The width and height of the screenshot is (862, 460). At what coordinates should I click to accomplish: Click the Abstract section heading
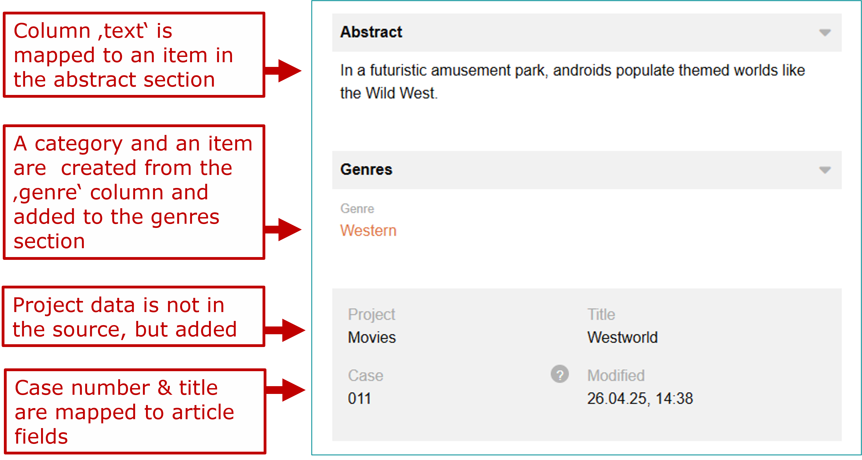coord(371,32)
